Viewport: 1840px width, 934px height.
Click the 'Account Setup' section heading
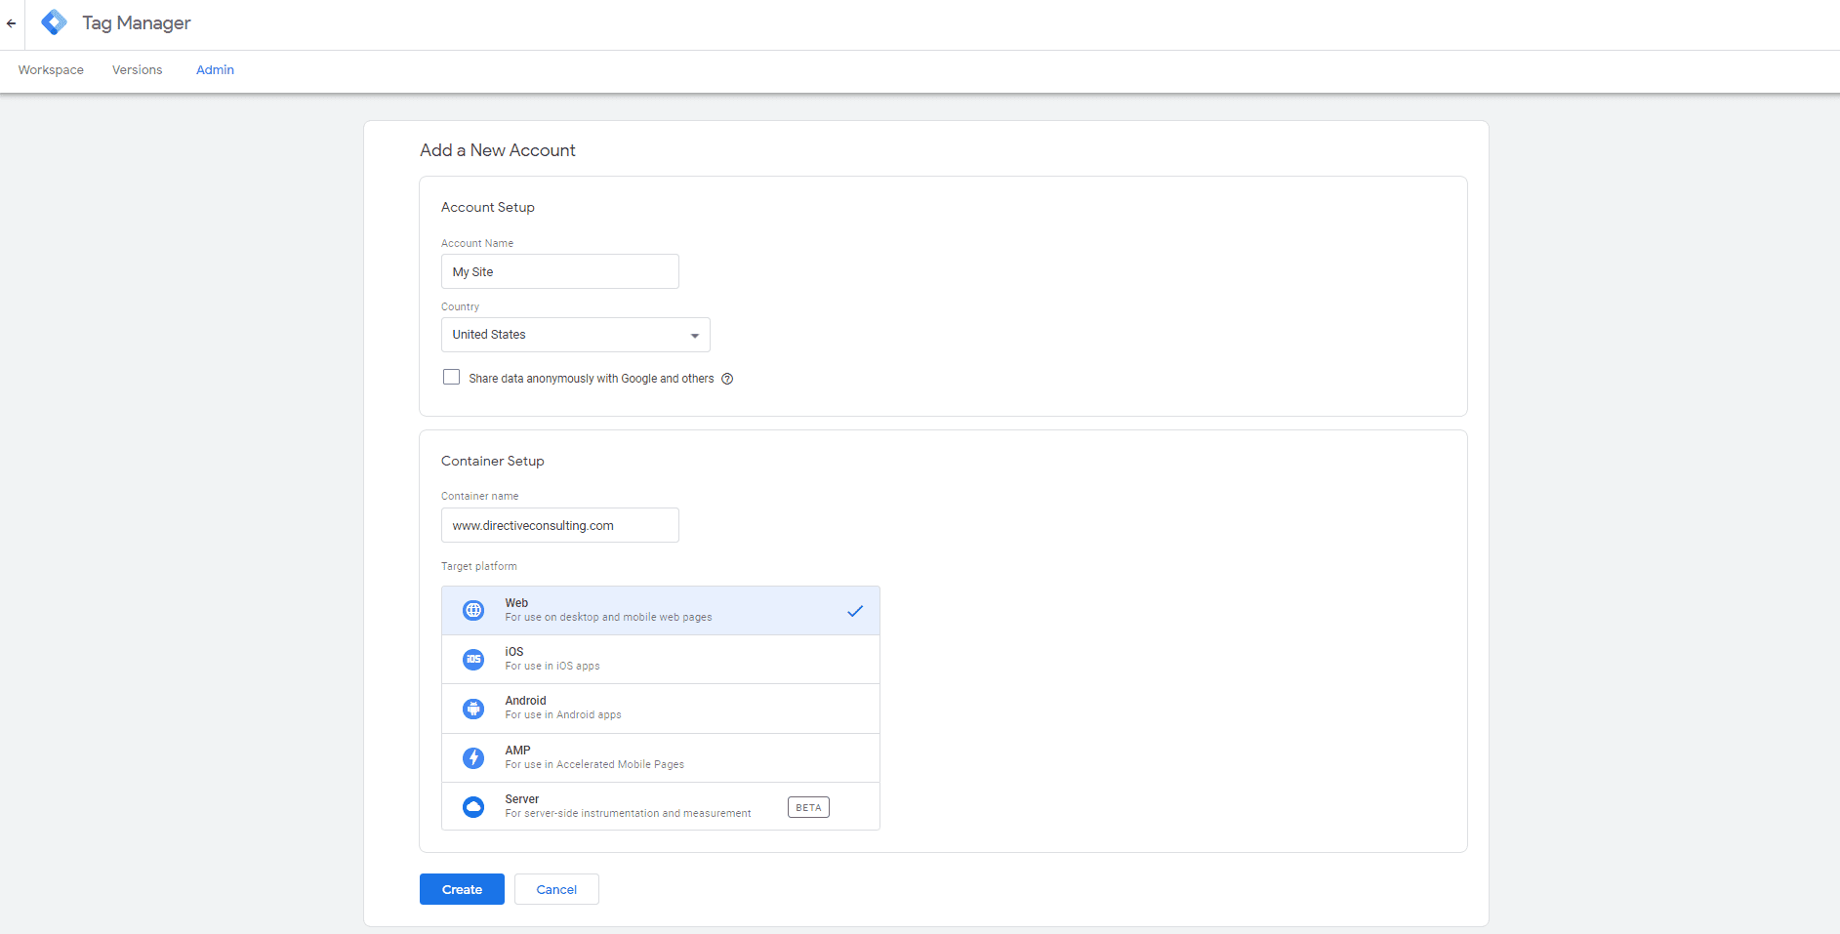(x=488, y=207)
